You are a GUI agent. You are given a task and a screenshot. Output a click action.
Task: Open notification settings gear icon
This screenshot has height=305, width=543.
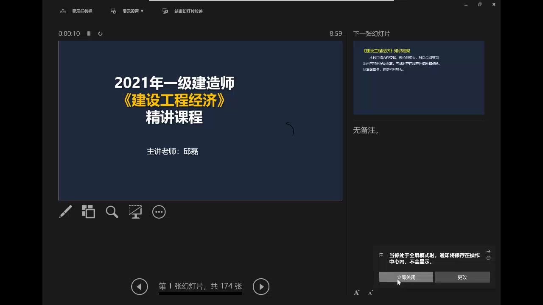pyautogui.click(x=488, y=258)
